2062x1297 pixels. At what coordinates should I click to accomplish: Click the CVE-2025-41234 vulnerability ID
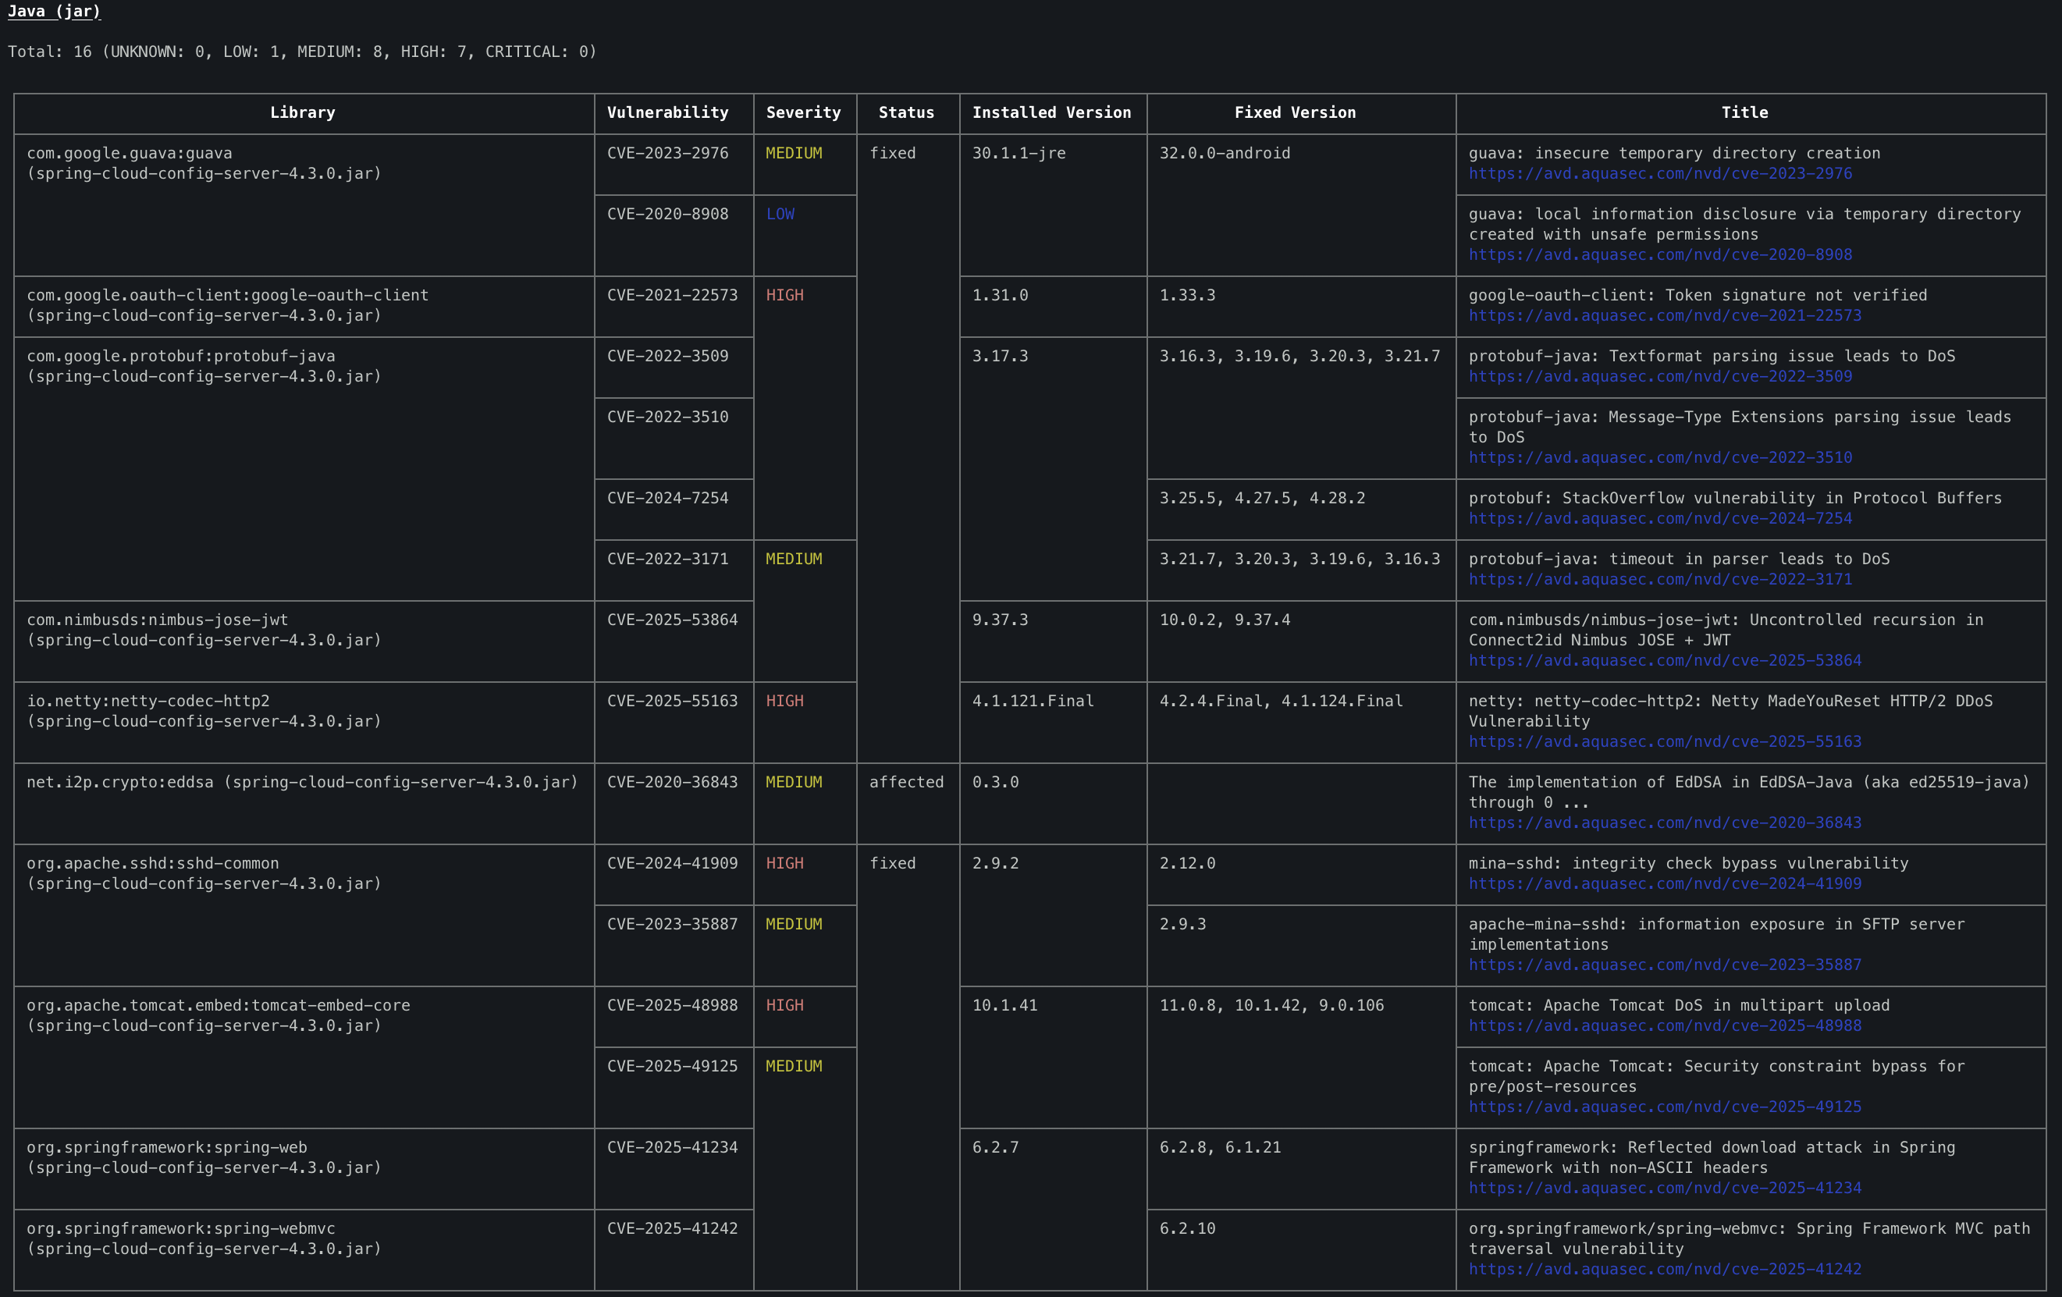click(x=672, y=1148)
